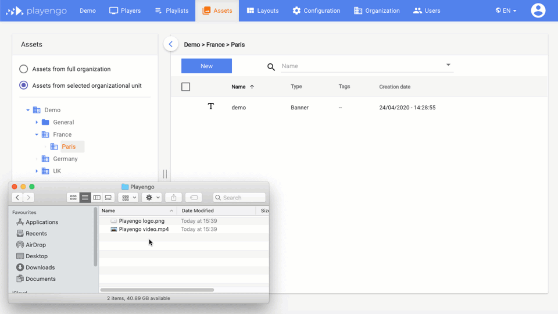The height and width of the screenshot is (314, 558).
Task: Collapse the Demo tree node
Action: 28,110
